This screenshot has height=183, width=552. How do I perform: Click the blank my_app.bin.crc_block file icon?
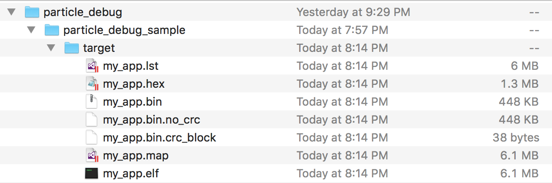(x=92, y=137)
